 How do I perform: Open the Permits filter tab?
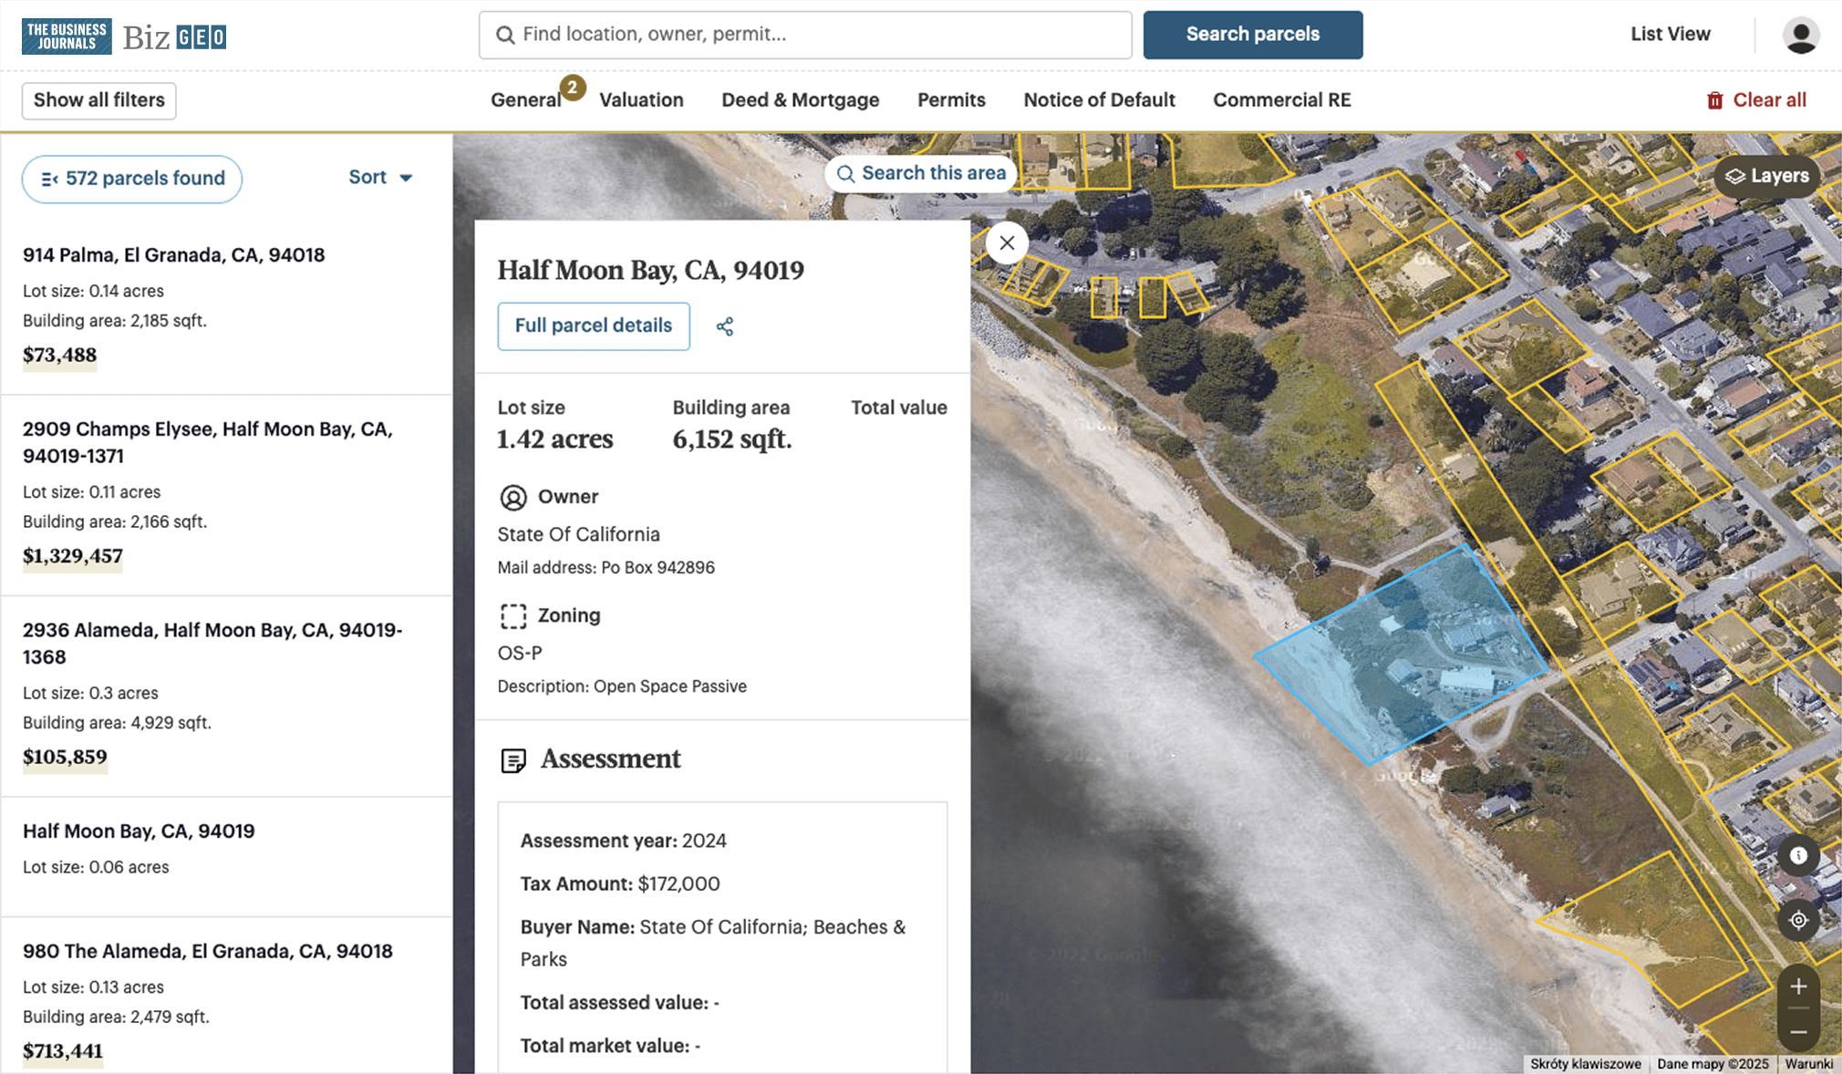tap(951, 100)
